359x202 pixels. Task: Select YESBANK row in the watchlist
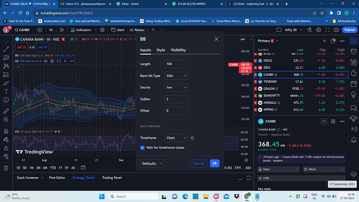(301, 82)
